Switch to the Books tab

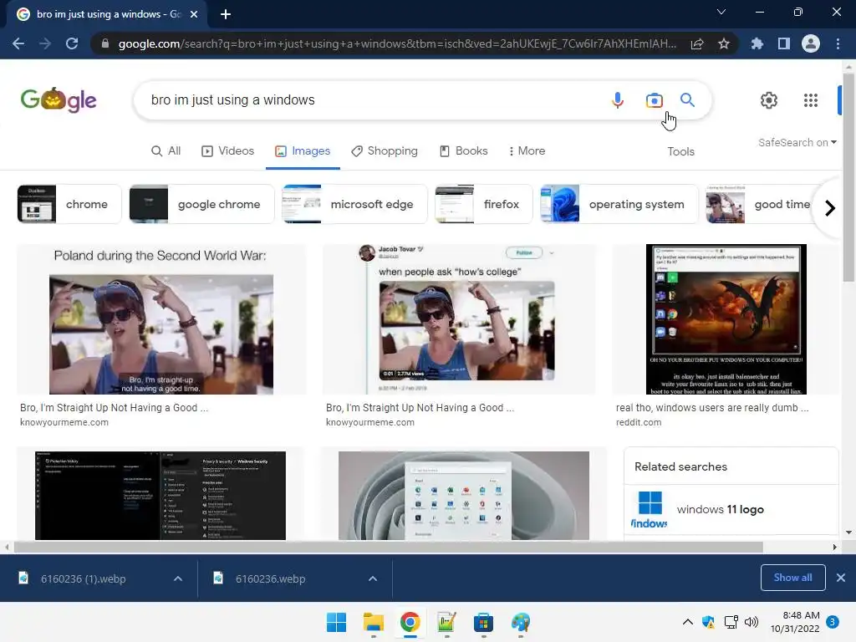pyautogui.click(x=464, y=151)
